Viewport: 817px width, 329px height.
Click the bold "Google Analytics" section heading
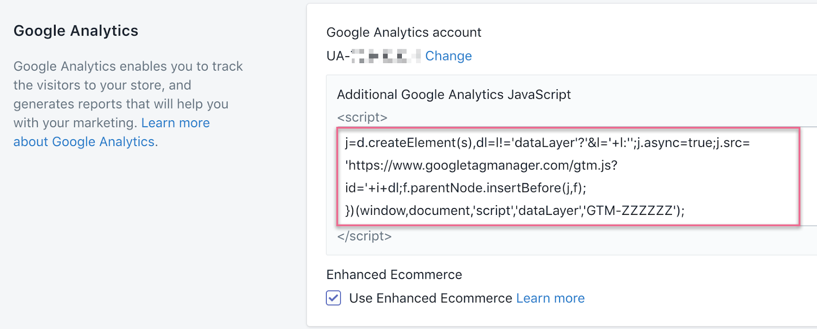(76, 31)
